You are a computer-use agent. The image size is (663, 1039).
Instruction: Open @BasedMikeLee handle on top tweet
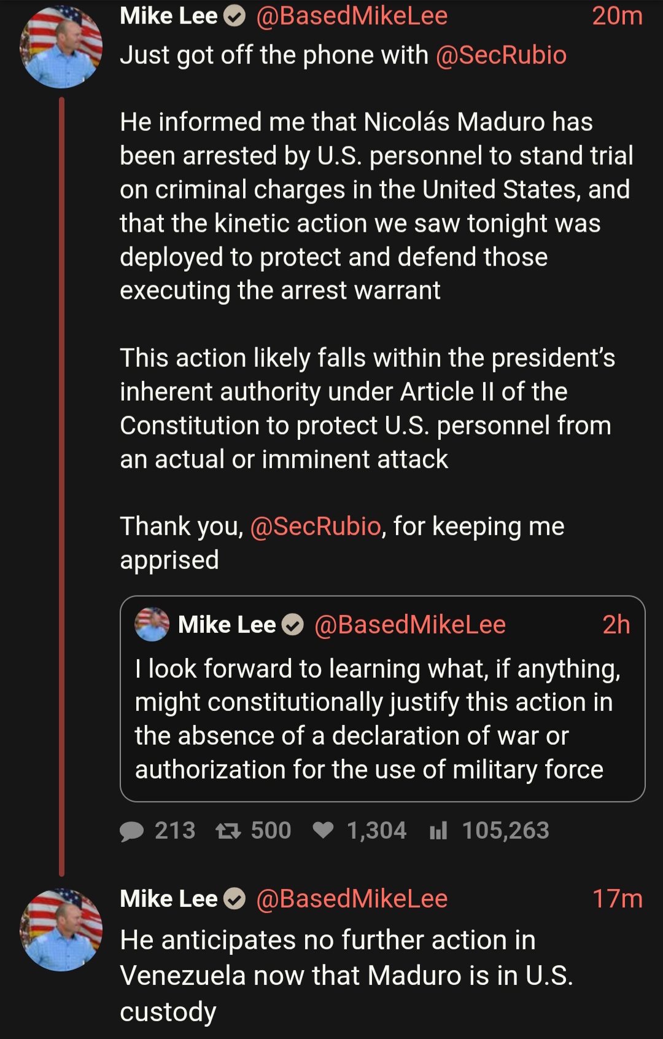pos(352,17)
